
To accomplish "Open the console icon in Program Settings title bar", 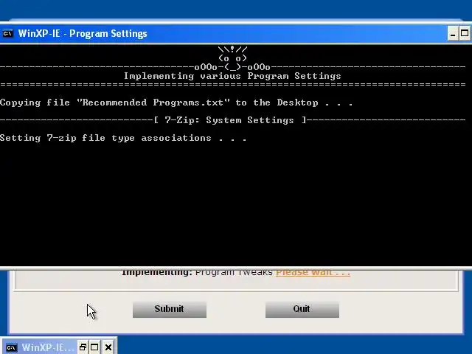I will coord(7,33).
